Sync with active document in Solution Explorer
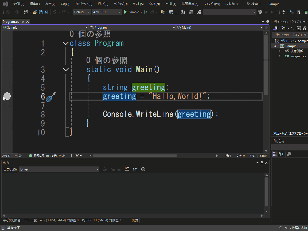 click(293, 28)
